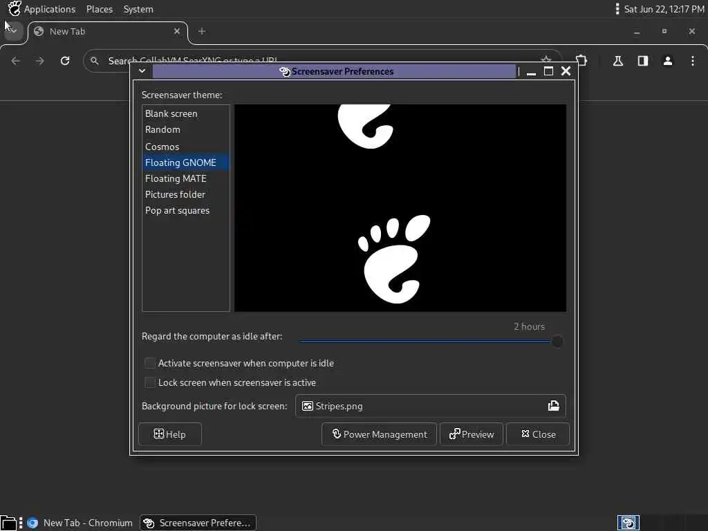Image resolution: width=708 pixels, height=531 pixels.
Task: Switch to Screensaver Preferences taskbar item
Action: 198,523
